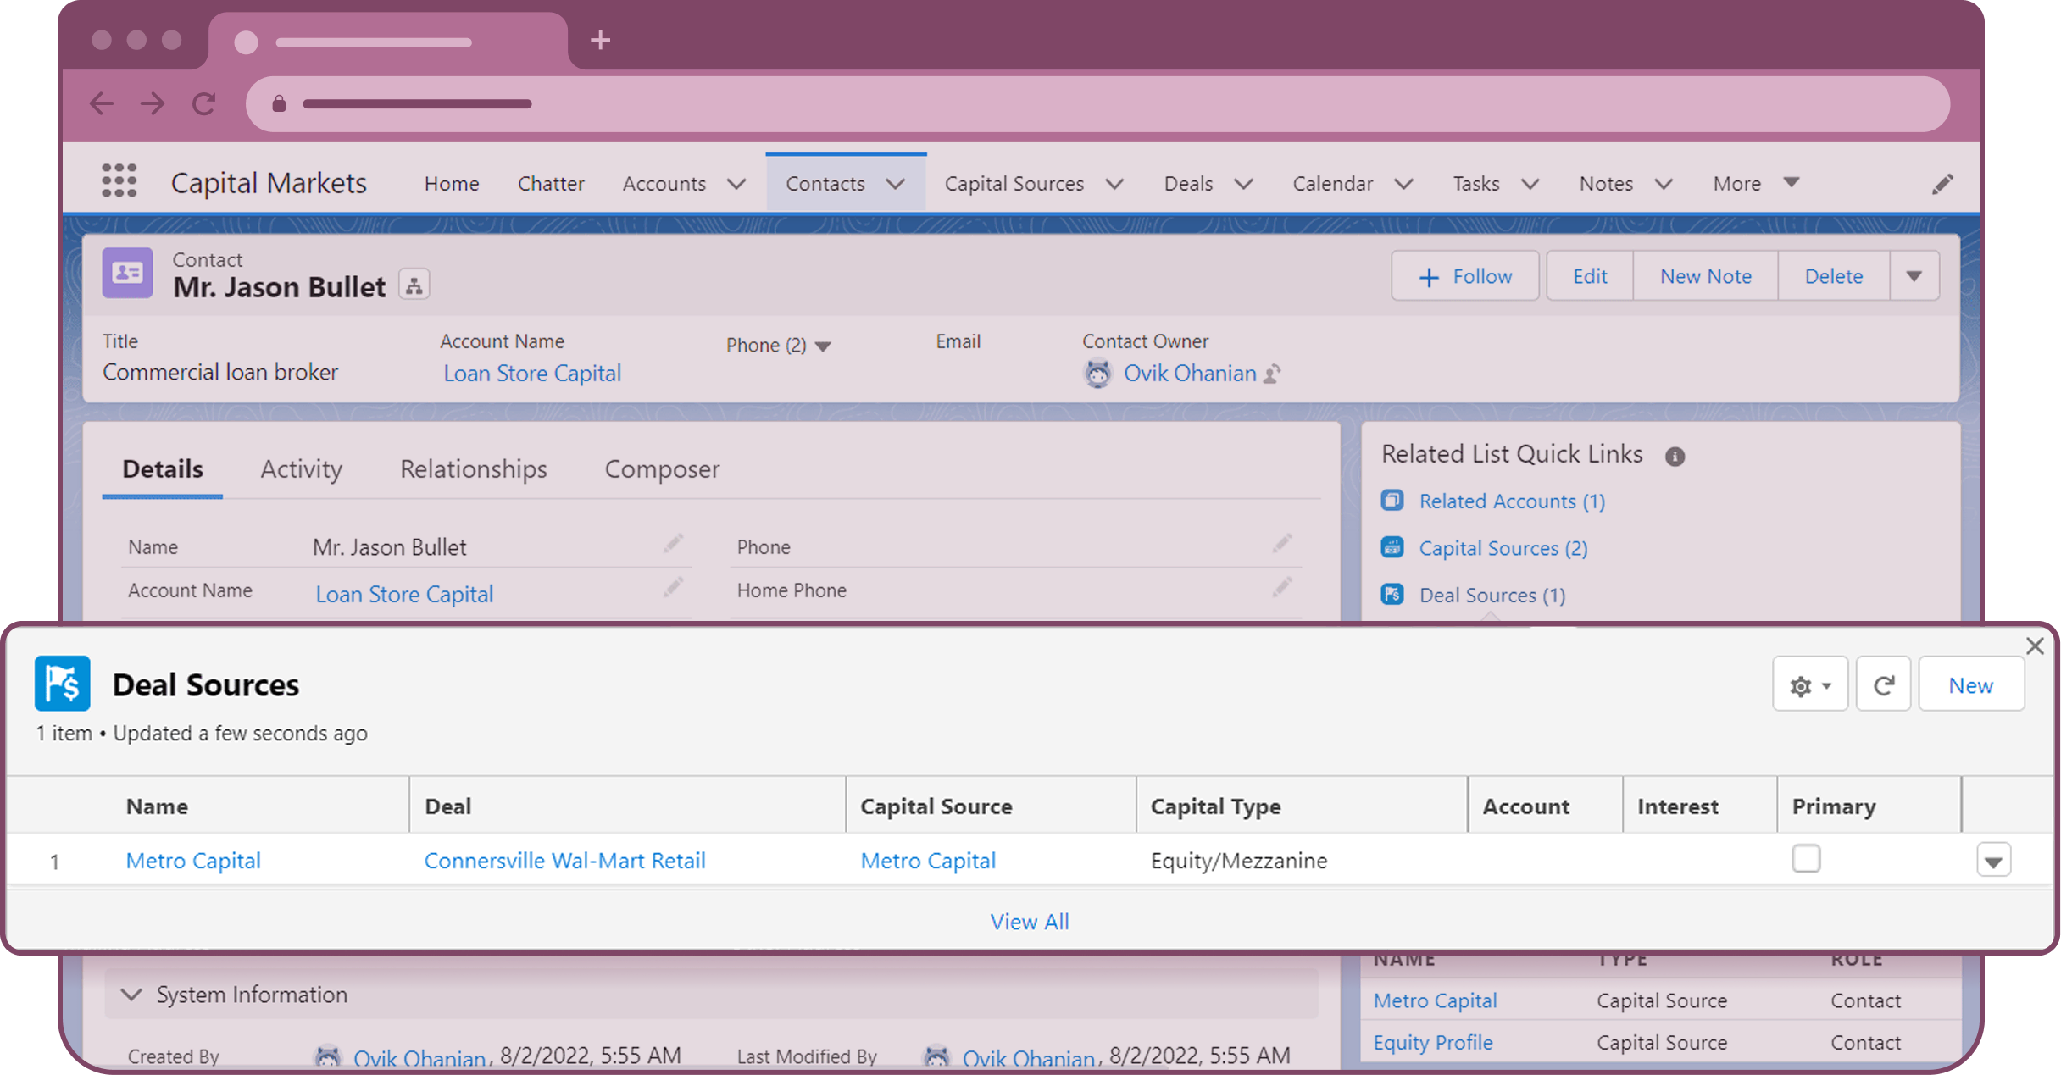Click the browser address bar
Image resolution: width=2061 pixels, height=1075 pixels.
(1097, 104)
